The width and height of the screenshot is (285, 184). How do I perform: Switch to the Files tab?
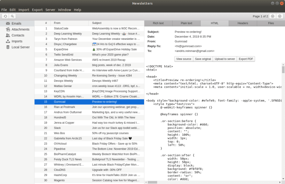pos(271,23)
